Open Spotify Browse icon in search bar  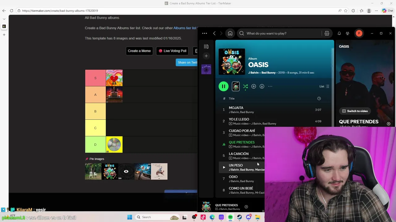[x=327, y=33]
